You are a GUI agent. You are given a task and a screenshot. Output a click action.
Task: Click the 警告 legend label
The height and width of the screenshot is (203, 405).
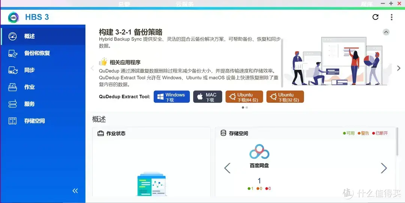click(365, 133)
